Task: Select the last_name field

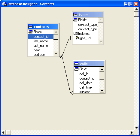Action: coord(41,46)
